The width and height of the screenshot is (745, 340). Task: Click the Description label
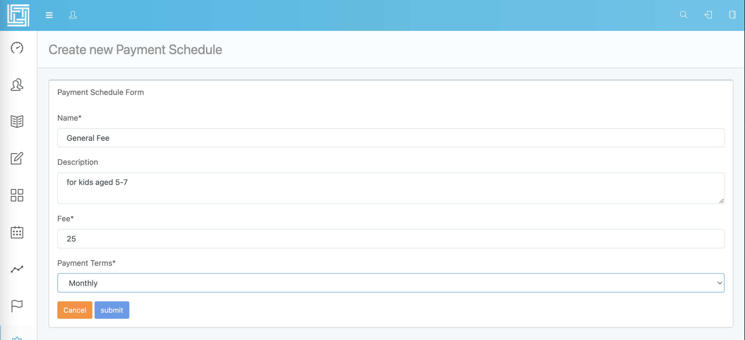coord(77,162)
